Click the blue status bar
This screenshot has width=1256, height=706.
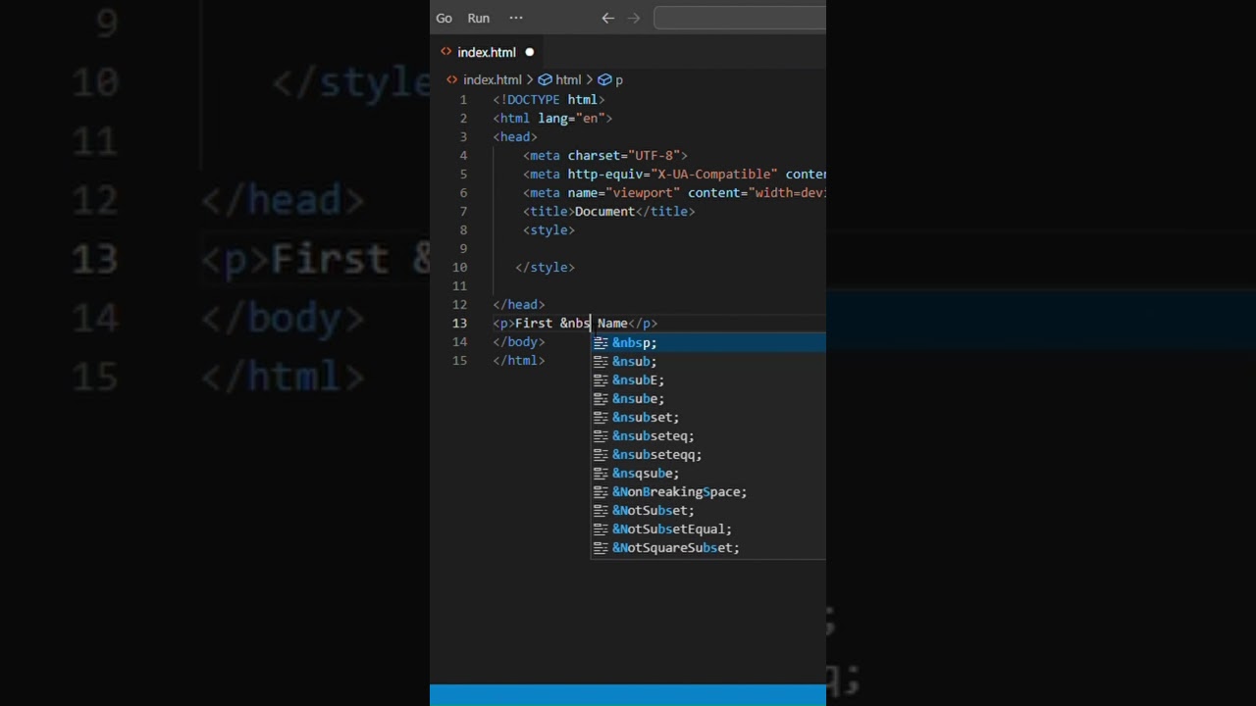pyautogui.click(x=628, y=695)
